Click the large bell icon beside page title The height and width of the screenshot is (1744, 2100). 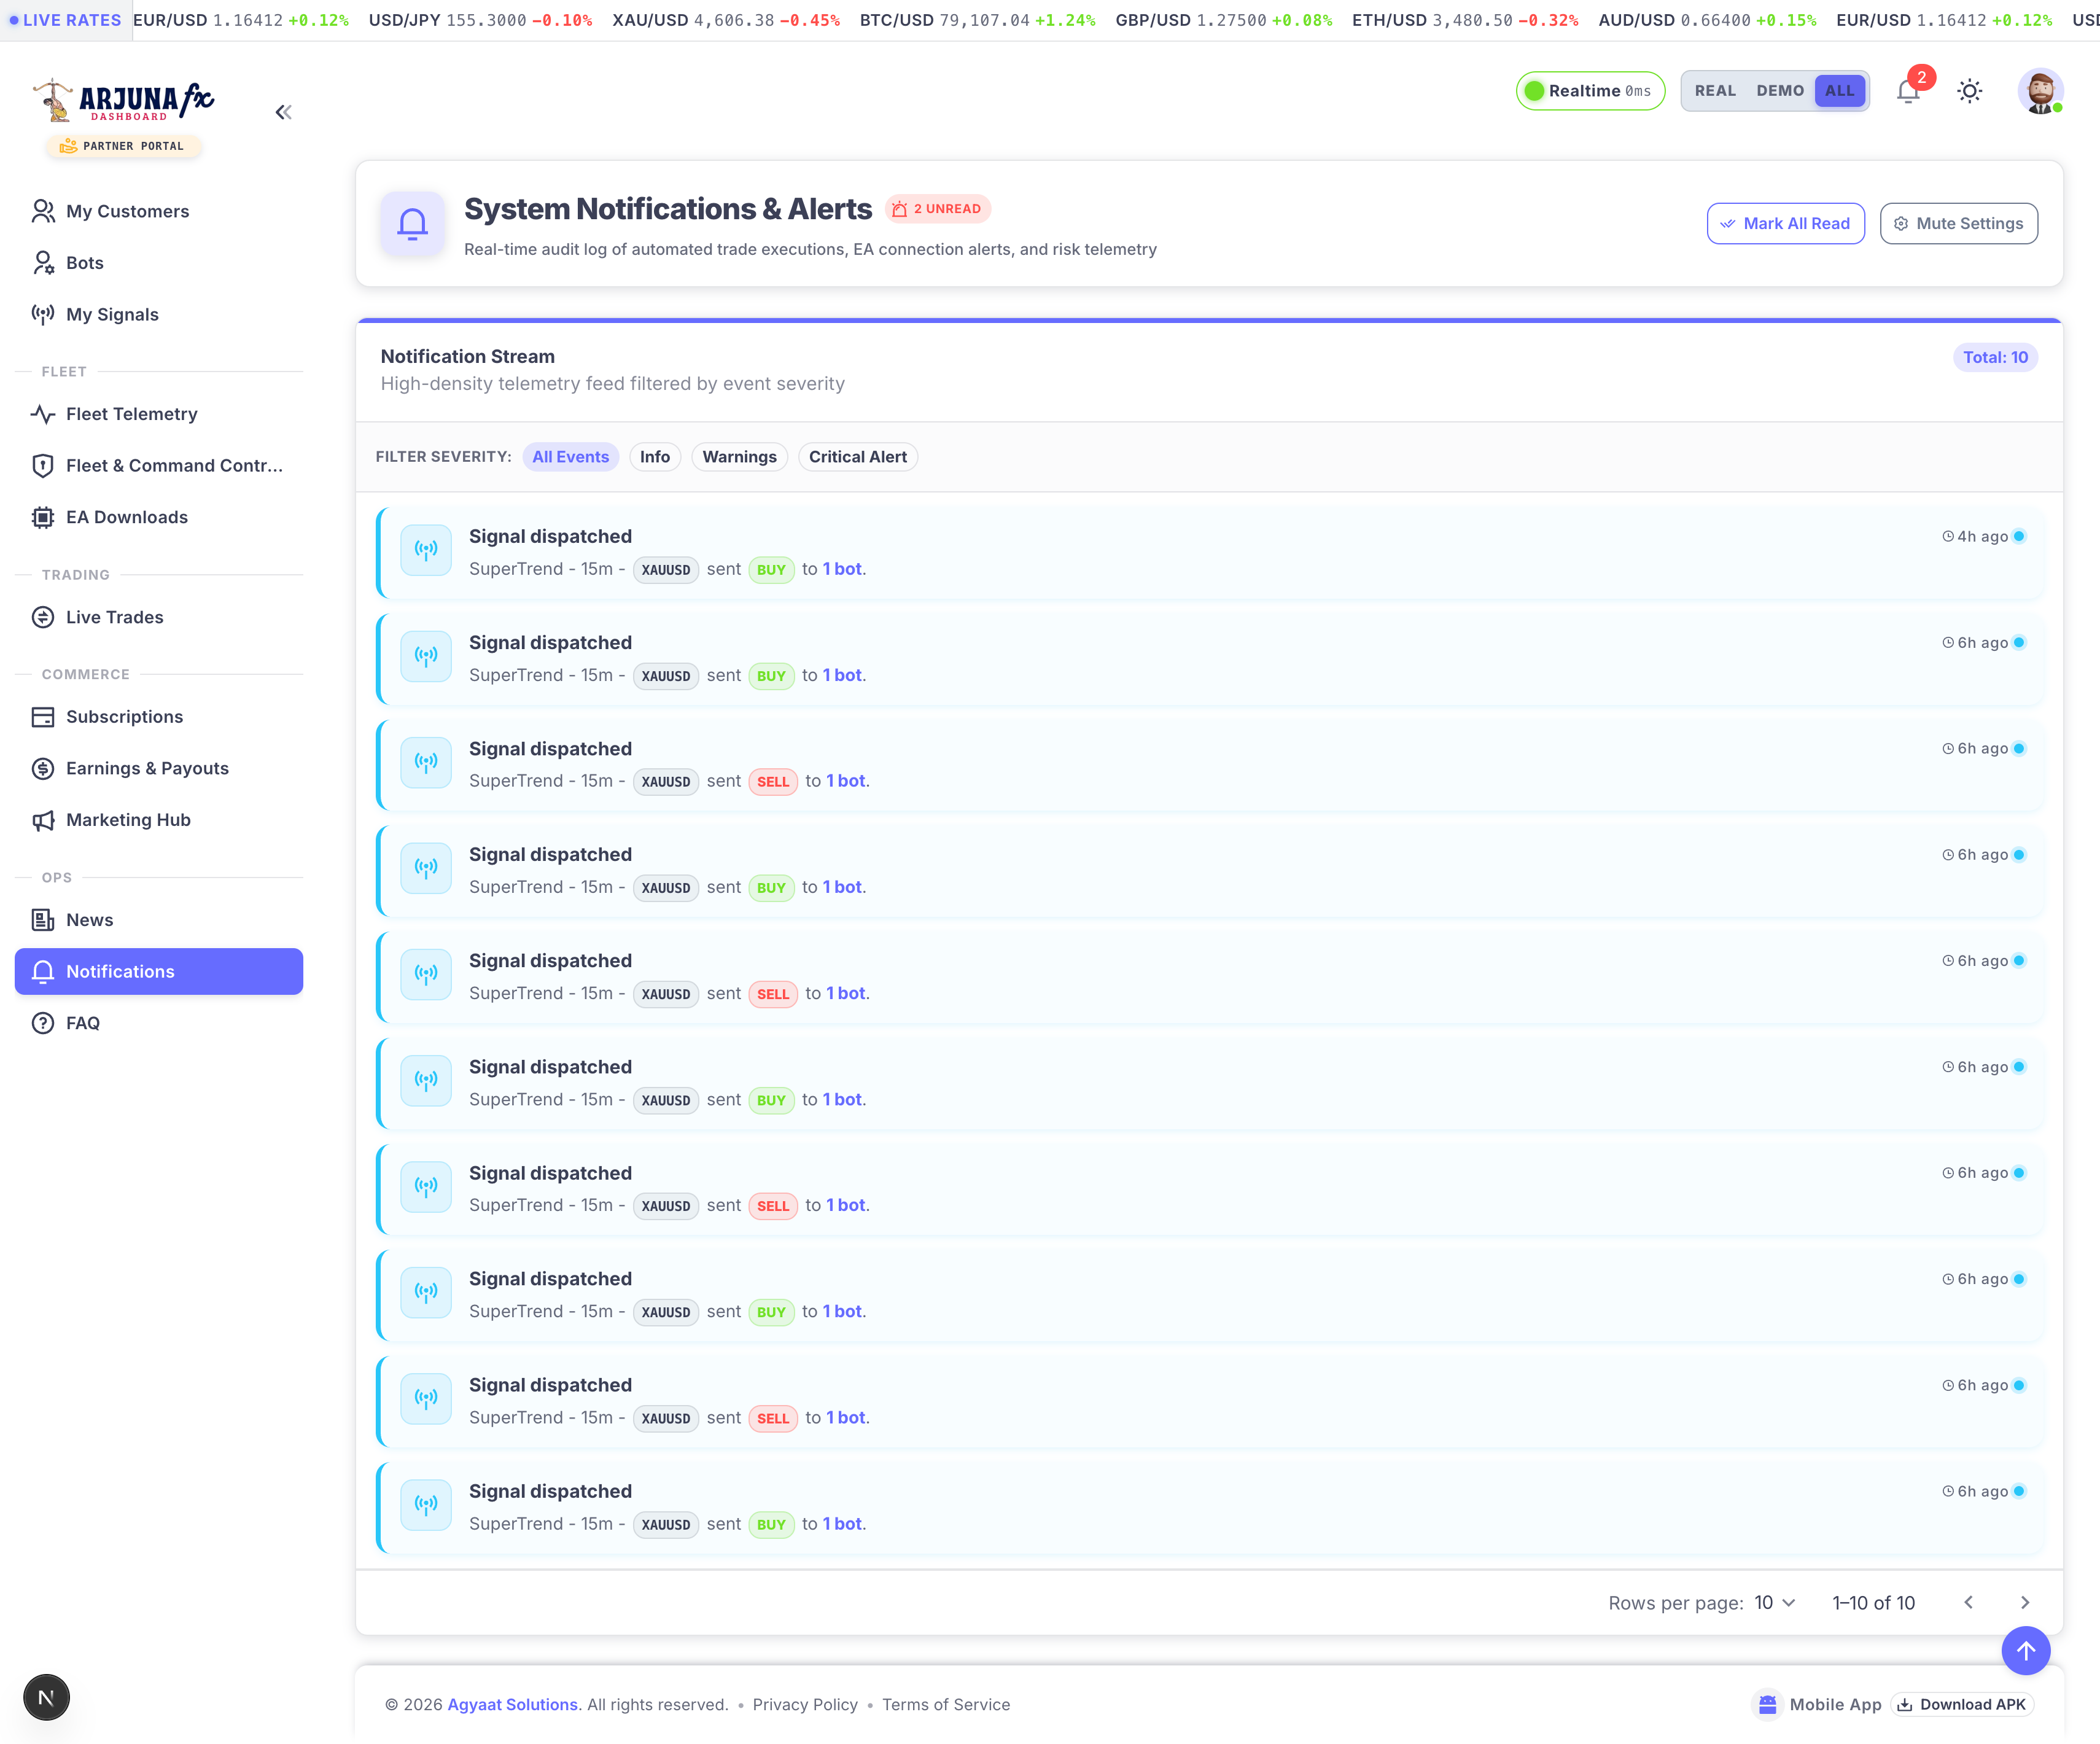[x=412, y=223]
